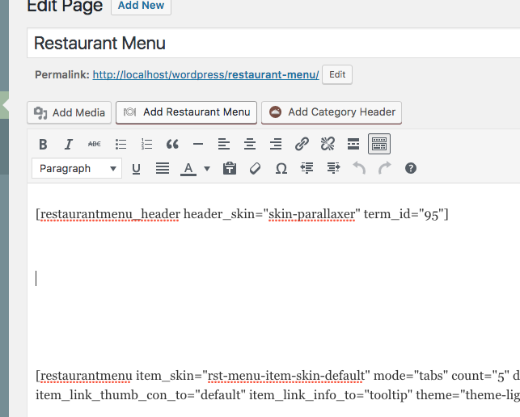Toggle the toolbar kitchen sink
This screenshot has height=417, width=520.
(x=379, y=144)
